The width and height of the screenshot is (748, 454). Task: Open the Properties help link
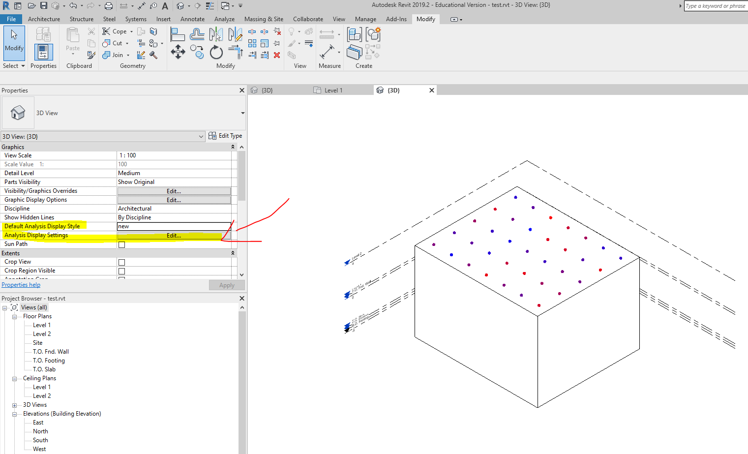point(21,284)
